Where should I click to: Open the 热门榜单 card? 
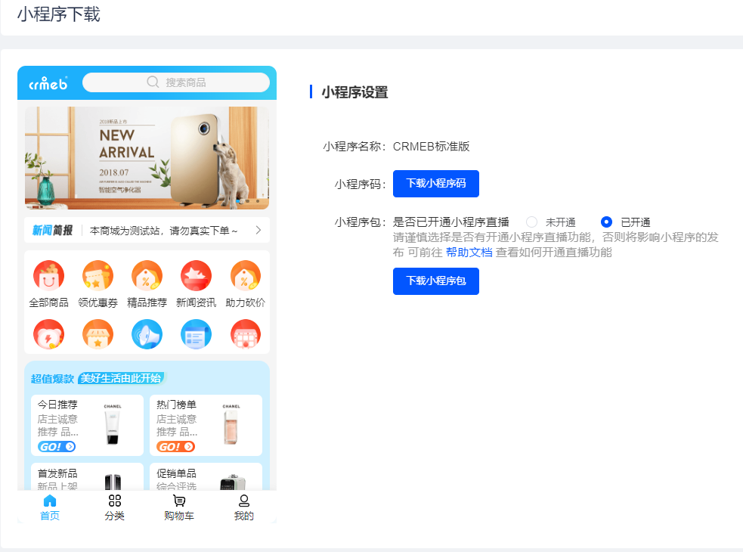(x=206, y=426)
